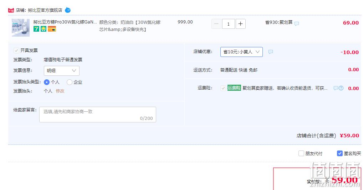The height and width of the screenshot is (190, 363).
Task: Open comment icon beside 省930:聚划算
Action: 297,23
